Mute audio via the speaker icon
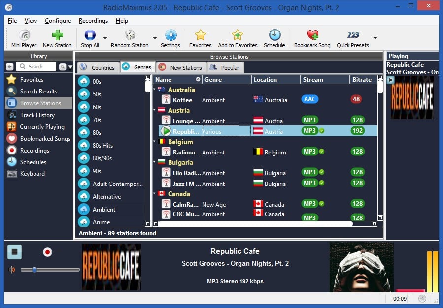443x308 pixels. [x=11, y=269]
